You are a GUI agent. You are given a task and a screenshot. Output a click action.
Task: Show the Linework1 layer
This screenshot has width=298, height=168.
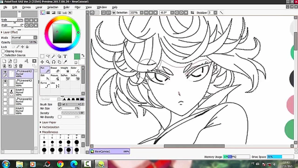tap(5, 99)
